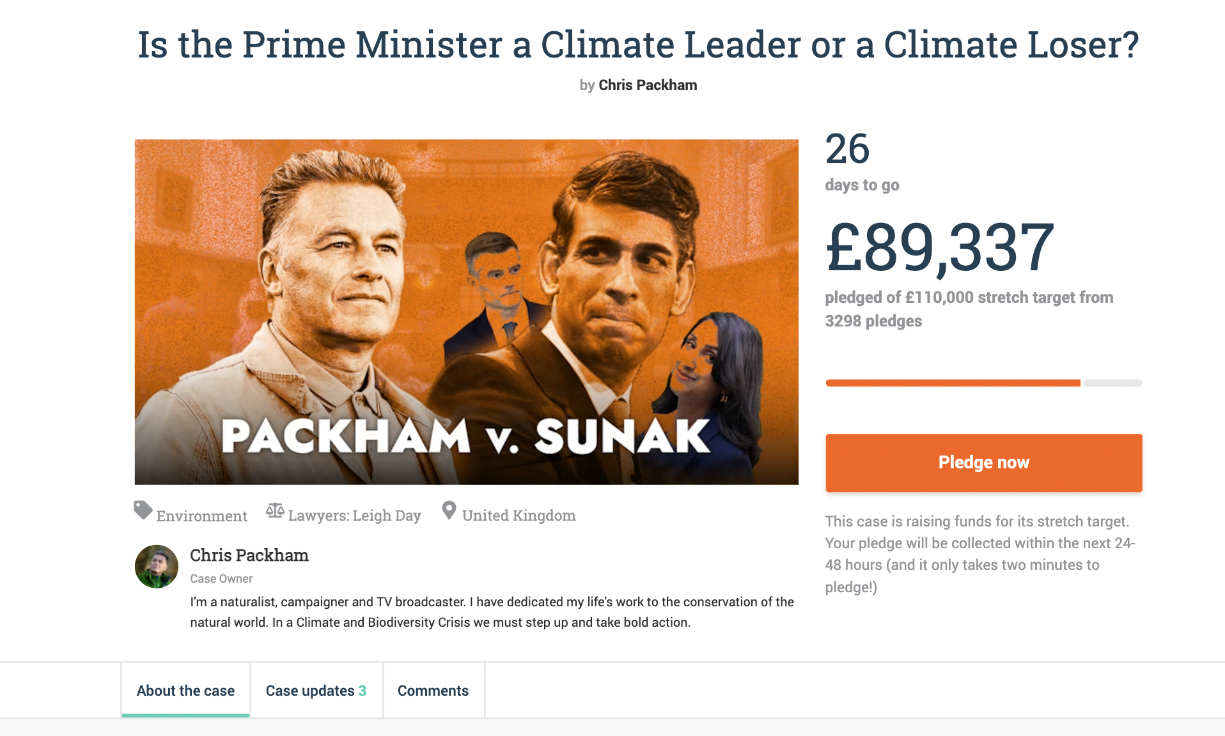The image size is (1225, 736).
Task: Click the Chris Packham case owner name
Action: tap(249, 555)
